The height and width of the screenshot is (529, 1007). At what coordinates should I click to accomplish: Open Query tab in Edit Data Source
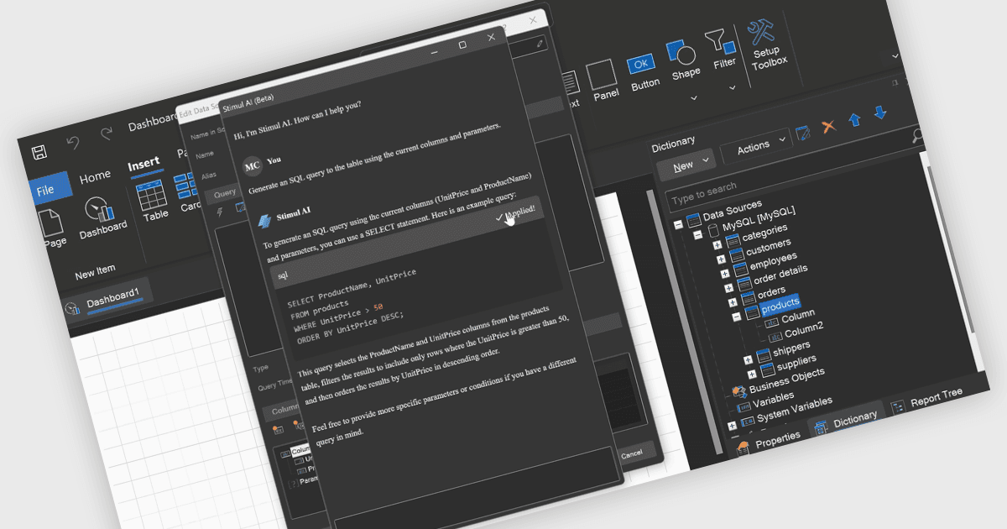coord(225,193)
